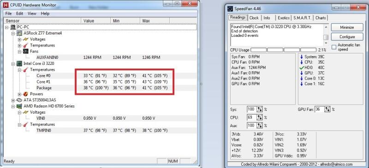Click the Intel Core Temperatures thermometer icon
Viewport: 369px width, 168px height.
pyautogui.click(x=26, y=70)
